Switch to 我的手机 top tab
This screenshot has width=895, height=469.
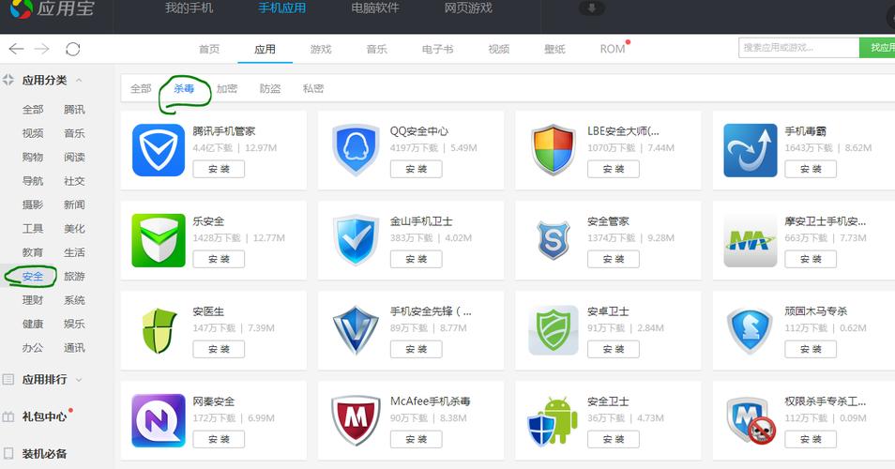coord(189,8)
